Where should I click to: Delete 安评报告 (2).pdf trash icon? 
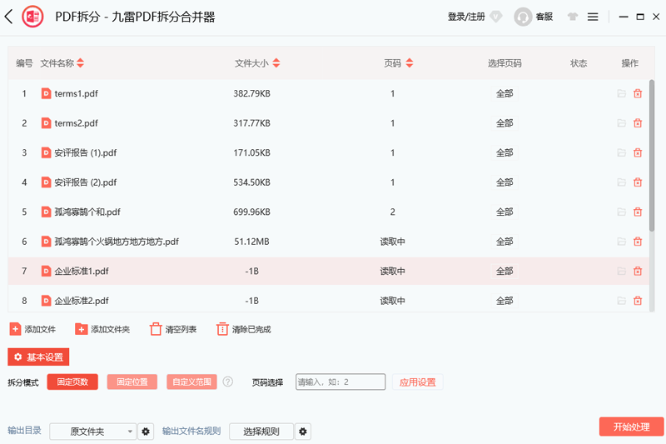point(638,182)
